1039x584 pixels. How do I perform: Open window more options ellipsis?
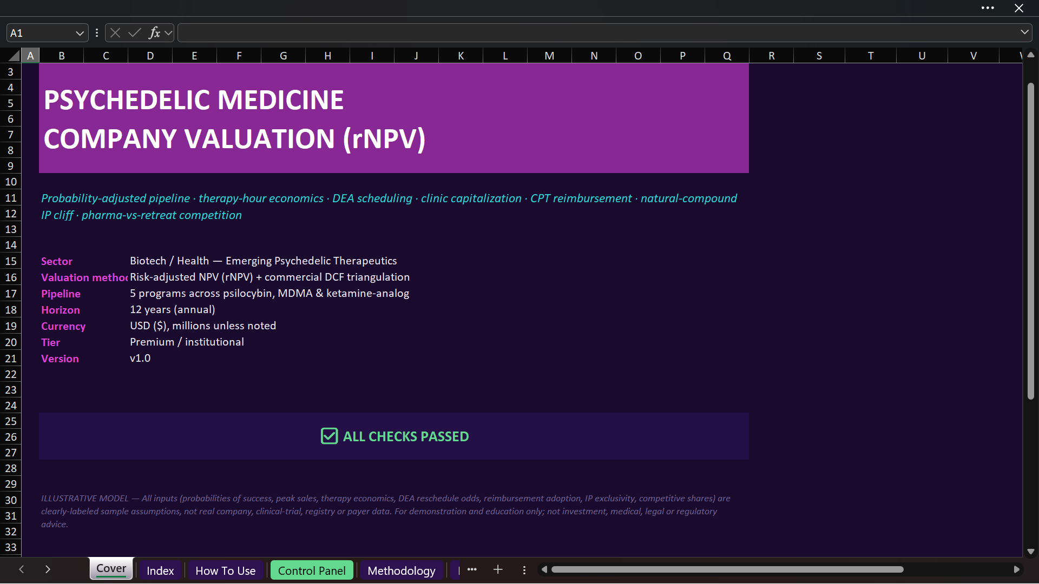click(988, 8)
